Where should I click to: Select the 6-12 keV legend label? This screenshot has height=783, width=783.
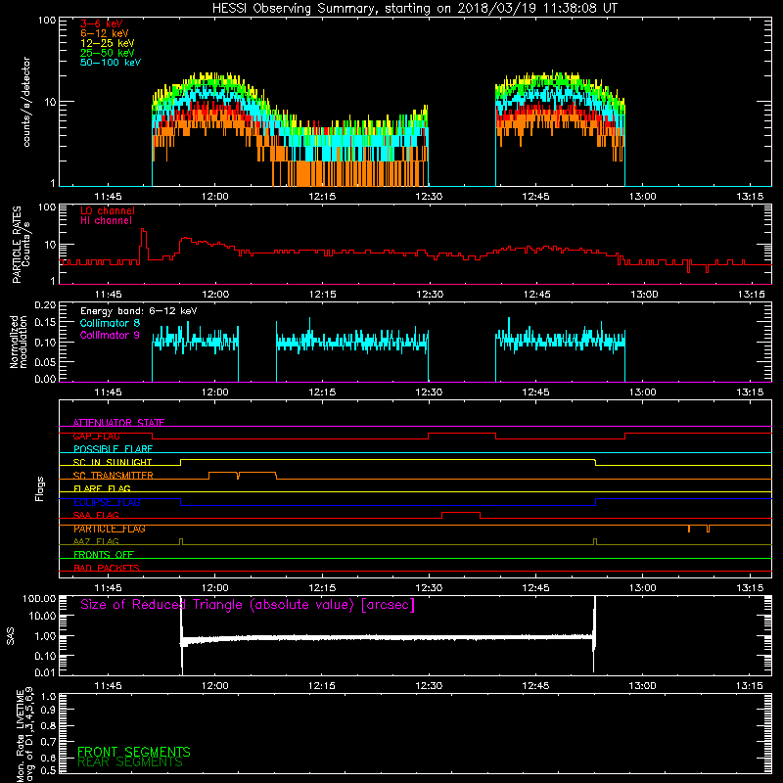[105, 33]
